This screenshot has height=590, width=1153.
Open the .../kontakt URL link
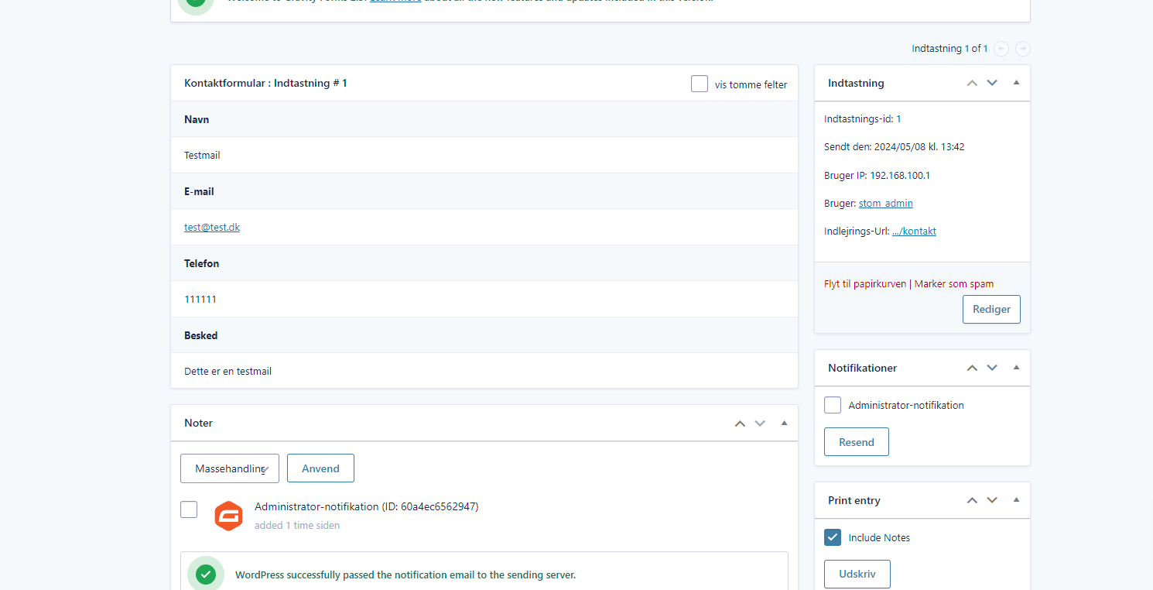(x=914, y=231)
